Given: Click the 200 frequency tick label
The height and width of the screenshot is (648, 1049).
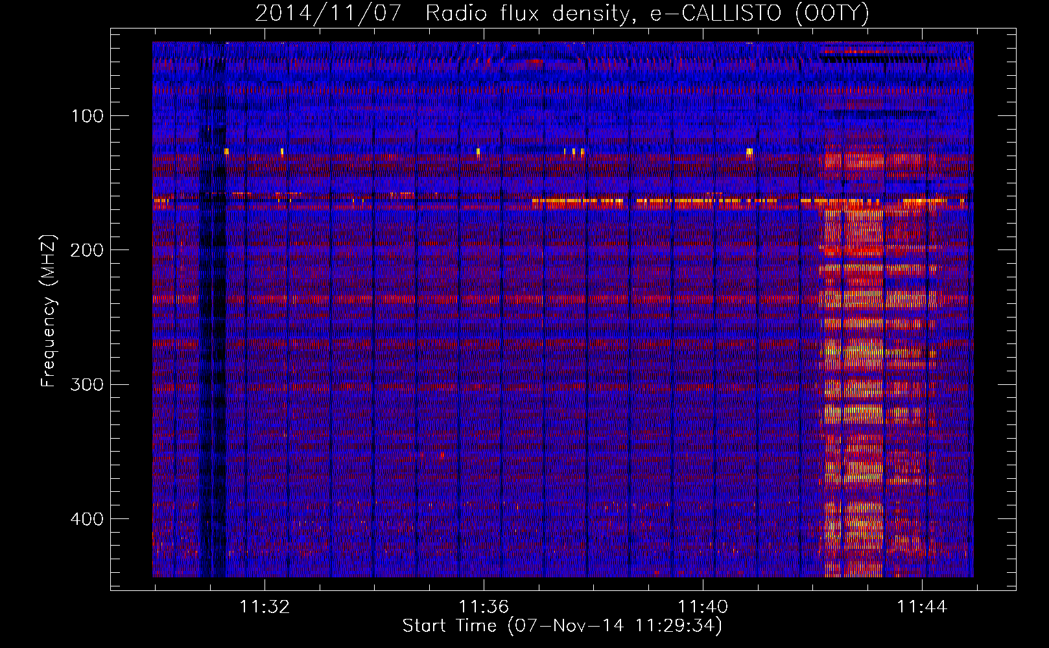Looking at the screenshot, I should [x=88, y=250].
